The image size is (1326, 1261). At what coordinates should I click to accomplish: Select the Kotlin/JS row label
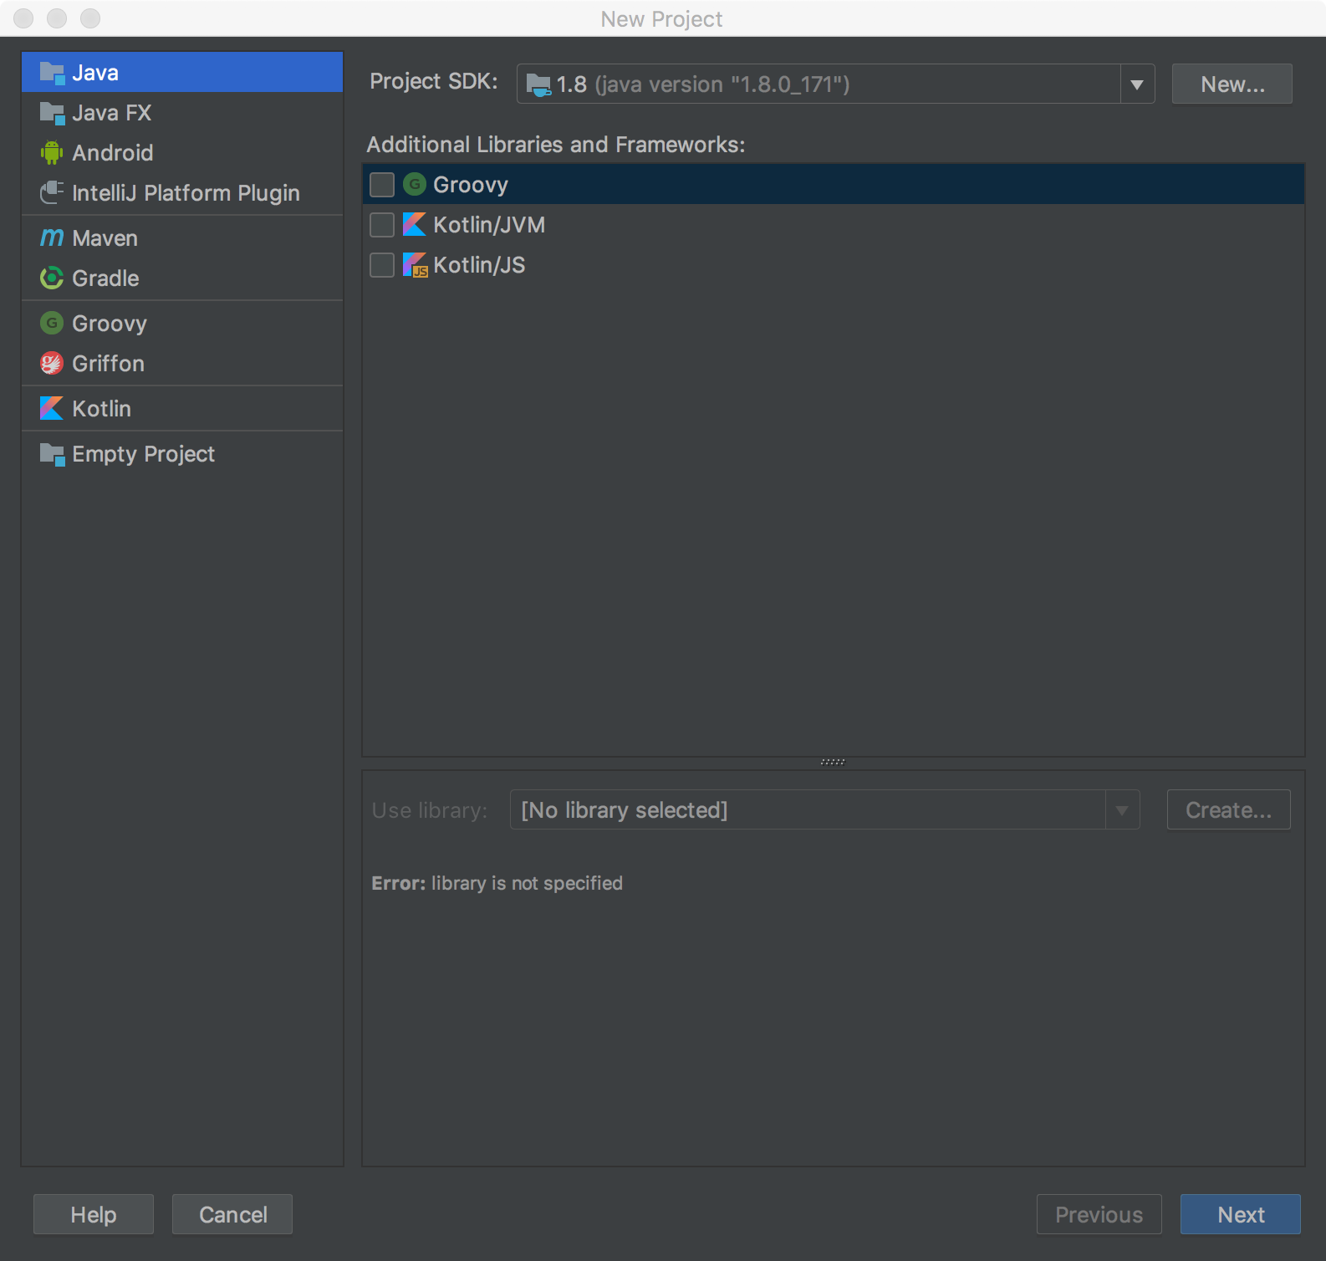pos(479,265)
